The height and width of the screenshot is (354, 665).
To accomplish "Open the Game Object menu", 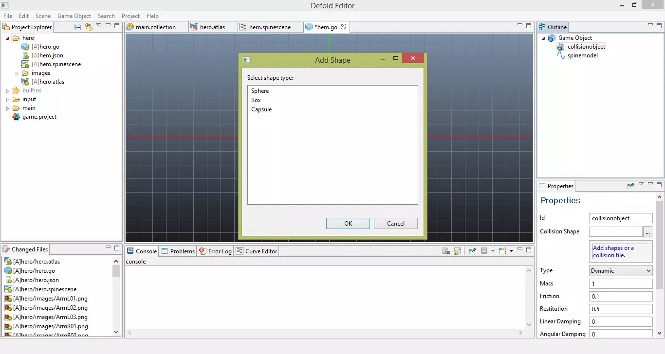I will coord(74,16).
